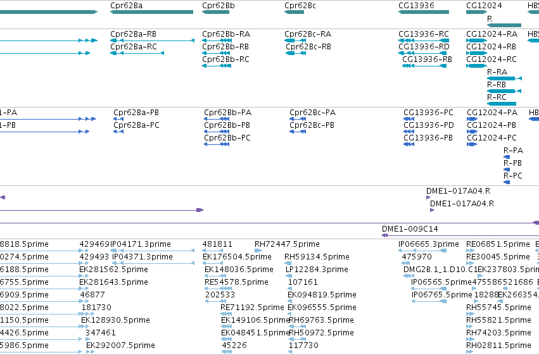Screen dimensions: 539x355
Task: Select transcript CG12024-RC
Action: coord(491,59)
